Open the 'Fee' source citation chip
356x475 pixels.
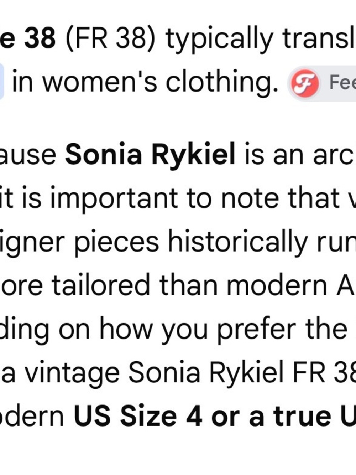322,83
